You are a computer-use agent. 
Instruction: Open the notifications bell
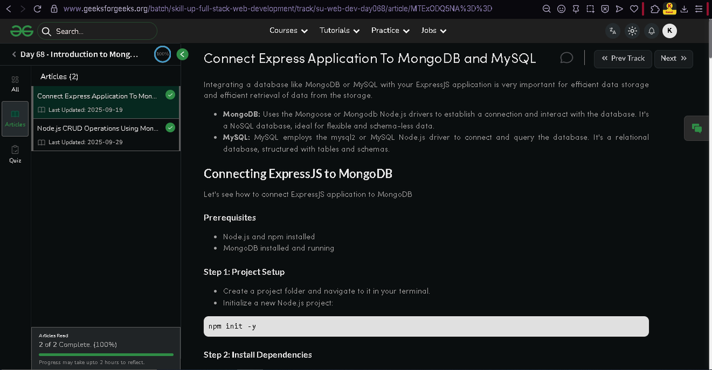point(651,31)
